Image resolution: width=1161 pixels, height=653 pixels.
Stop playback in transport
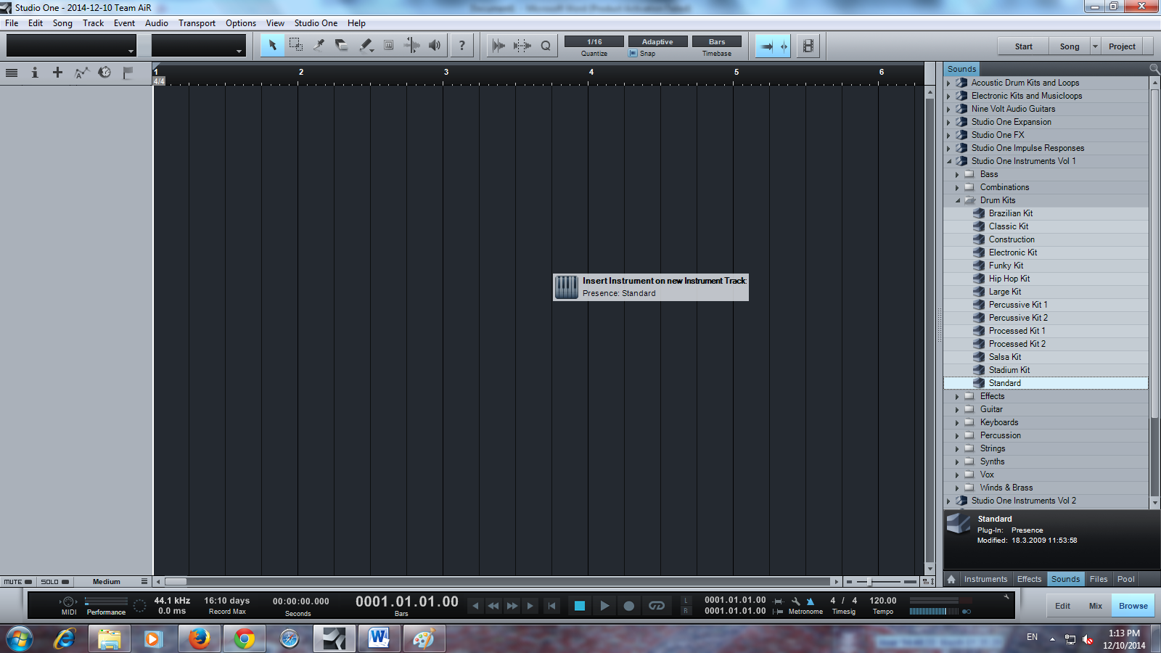tap(579, 606)
